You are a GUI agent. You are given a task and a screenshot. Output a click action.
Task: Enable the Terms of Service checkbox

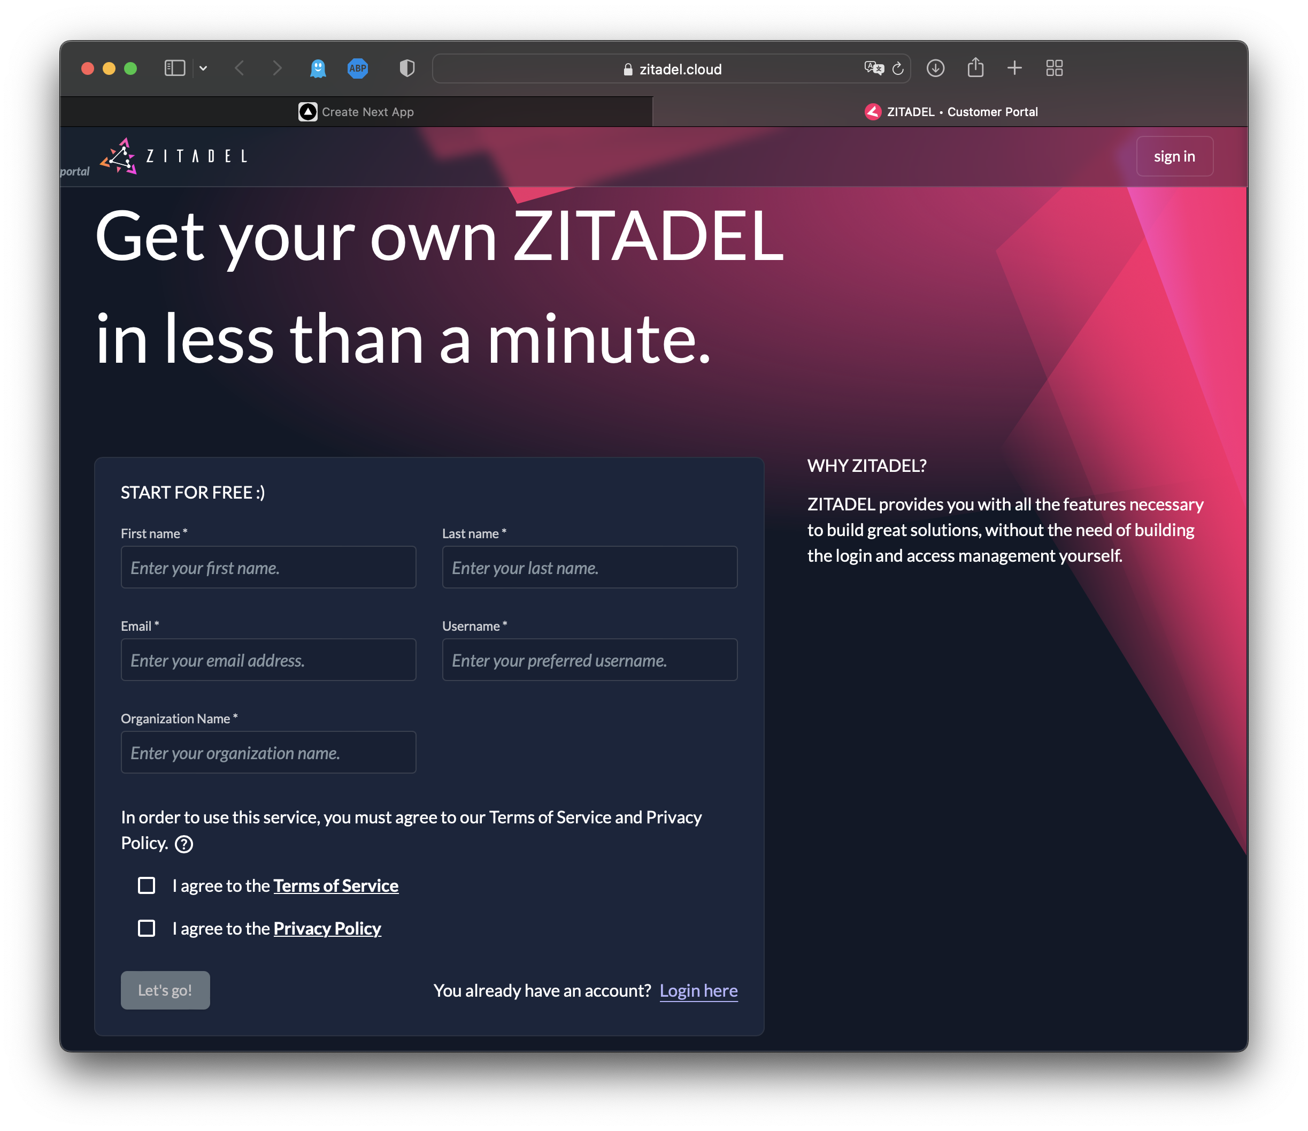(145, 885)
